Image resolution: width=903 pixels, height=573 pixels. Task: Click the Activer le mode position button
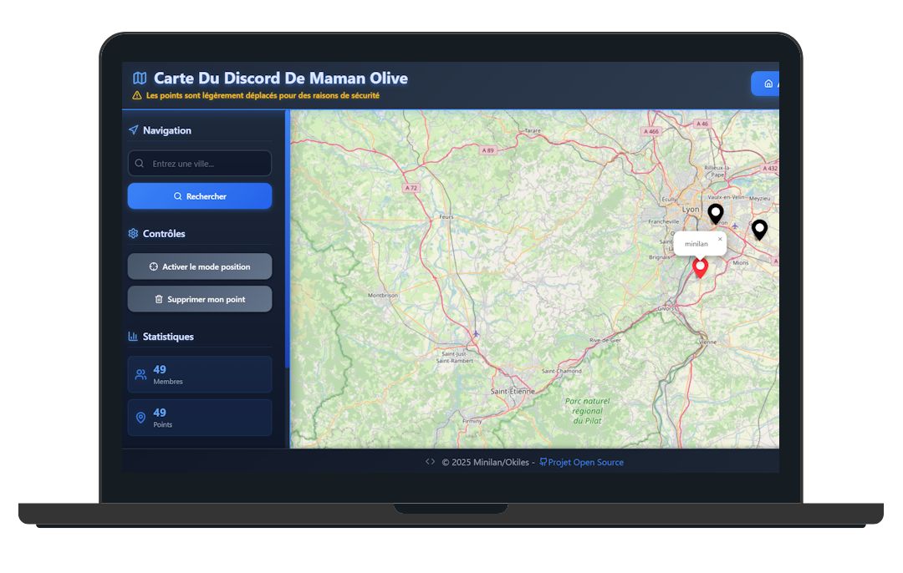(199, 266)
